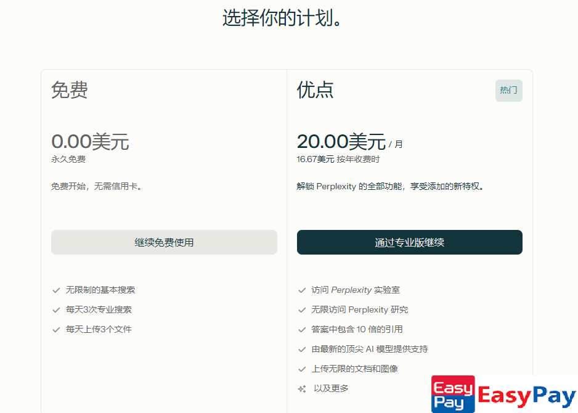Click the 访问 Perplexity 实验室 feature text
The image size is (578, 413).
pos(356,290)
